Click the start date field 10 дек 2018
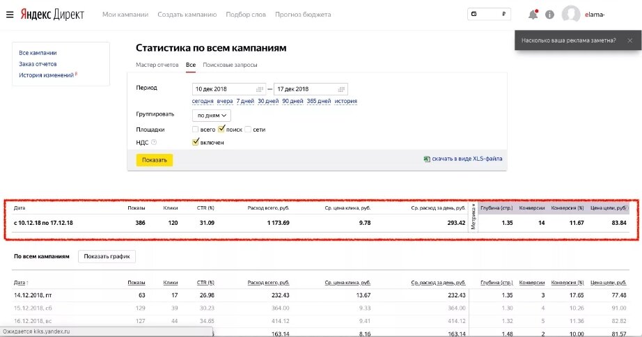 [x=229, y=89]
